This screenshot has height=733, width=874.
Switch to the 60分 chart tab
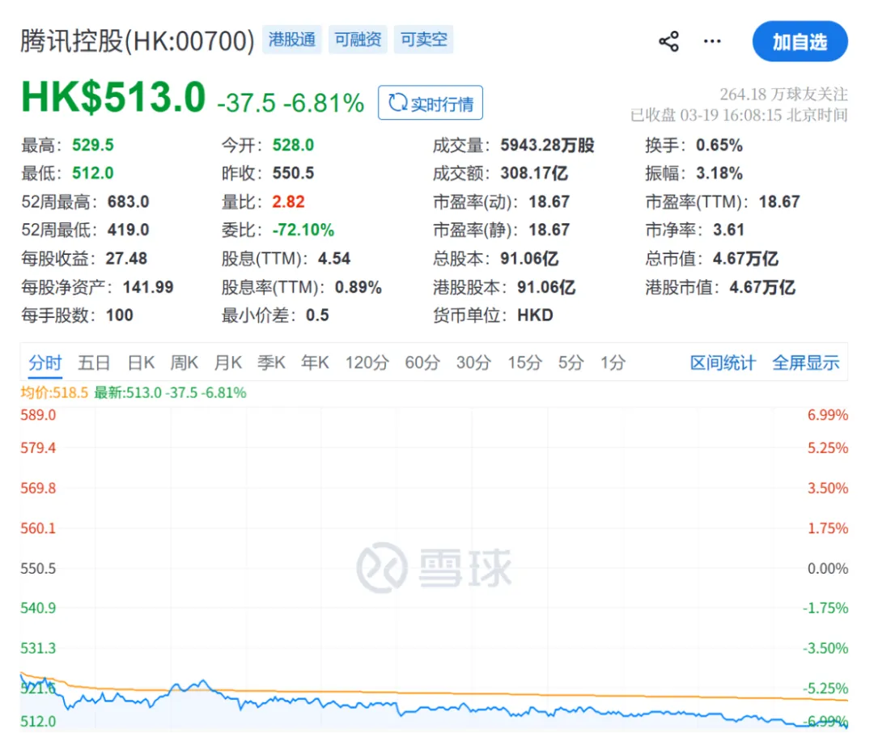(422, 363)
